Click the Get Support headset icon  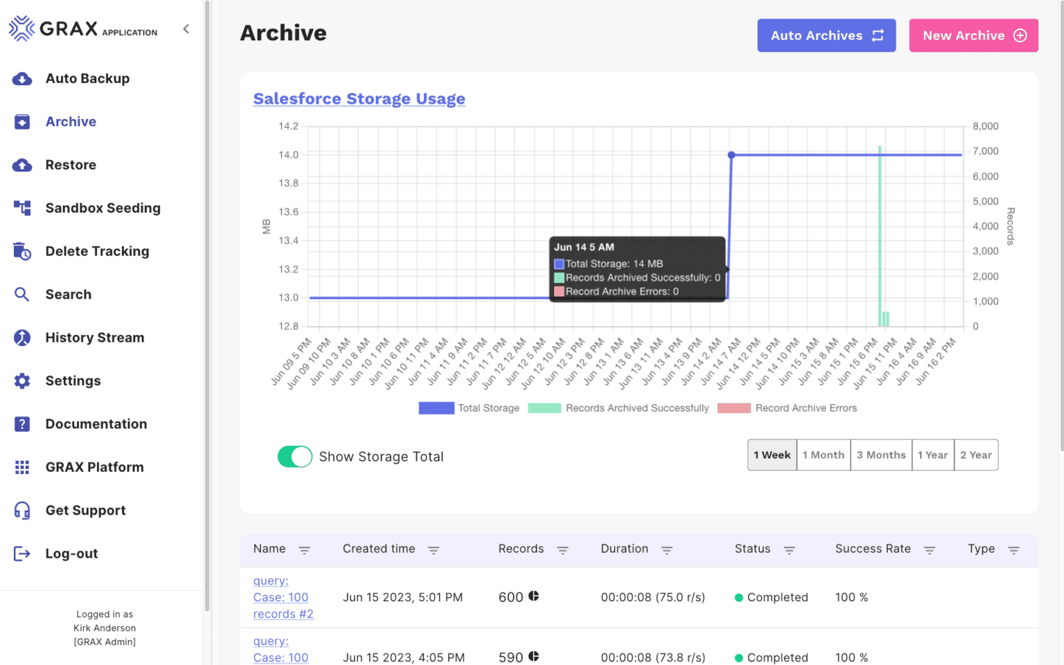coord(21,510)
